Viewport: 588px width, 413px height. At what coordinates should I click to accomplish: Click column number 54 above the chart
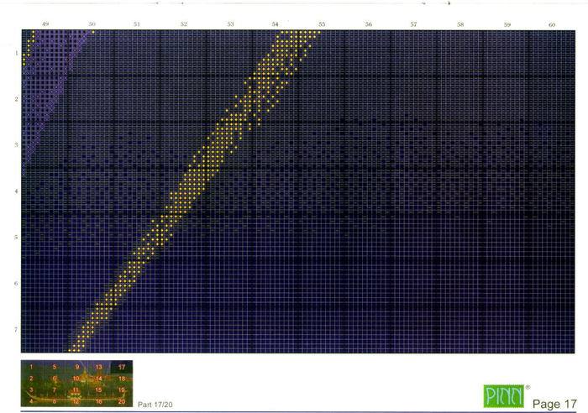pos(276,24)
